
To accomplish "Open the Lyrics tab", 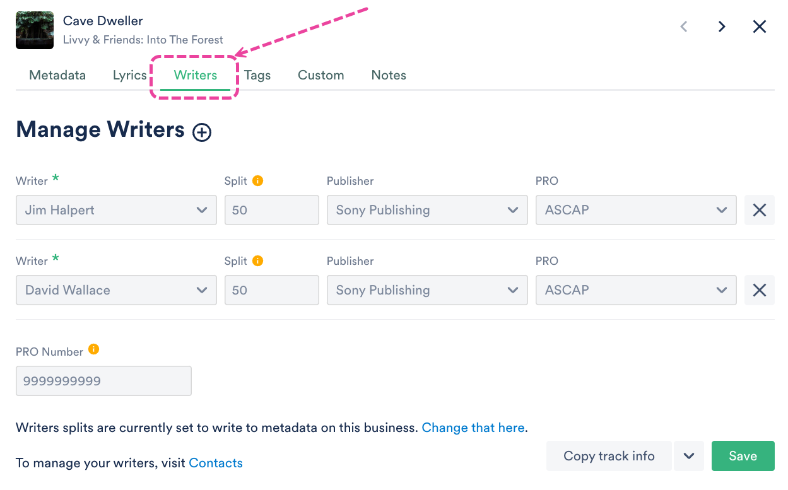I will (130, 75).
